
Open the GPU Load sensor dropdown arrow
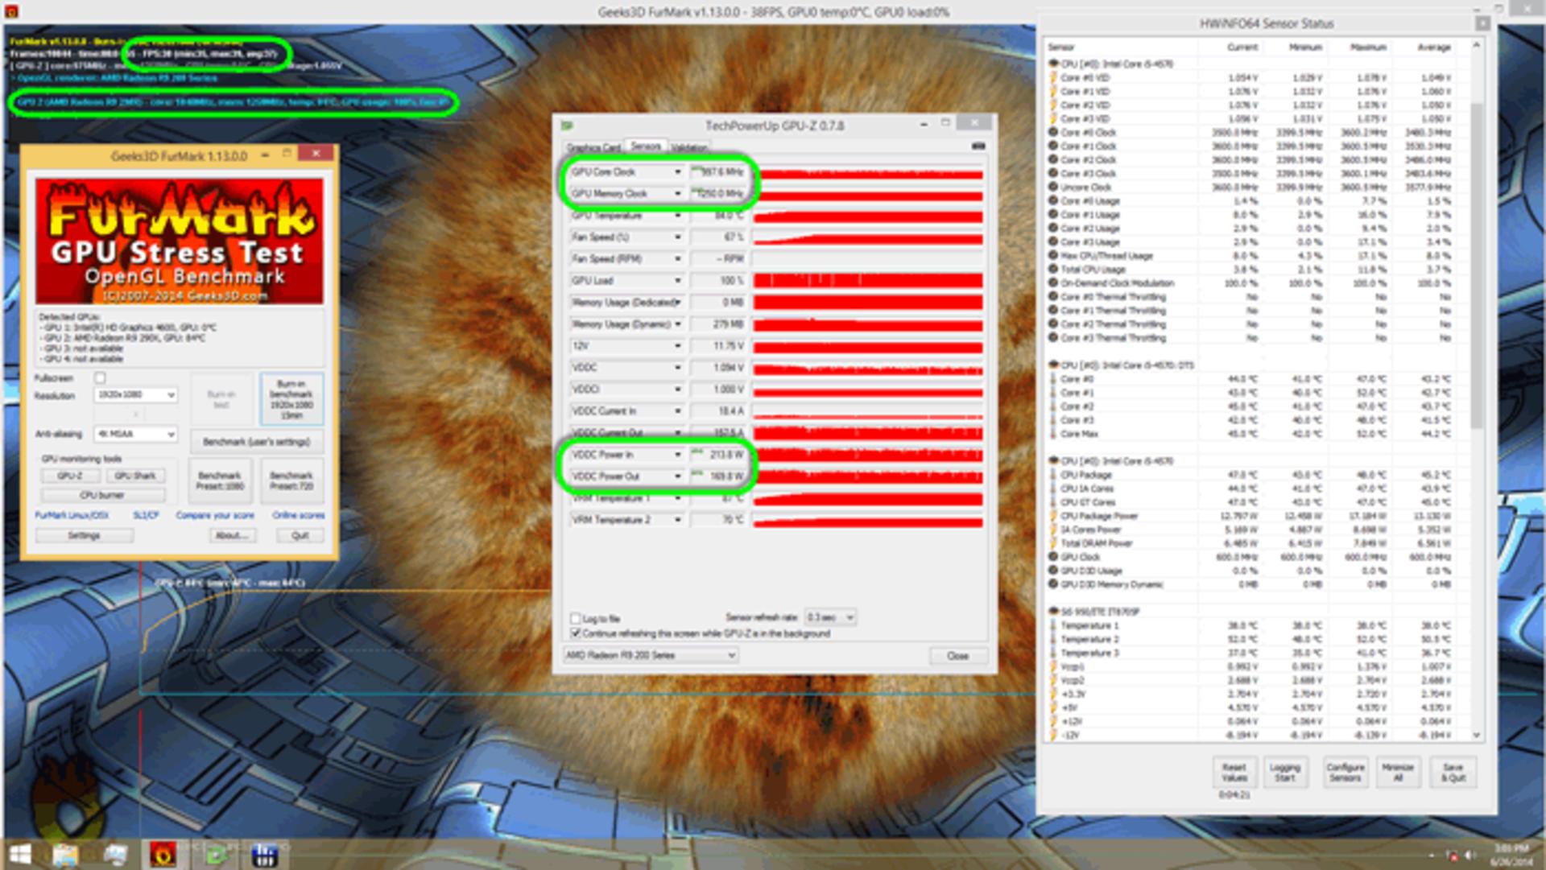pos(677,281)
